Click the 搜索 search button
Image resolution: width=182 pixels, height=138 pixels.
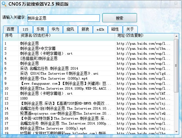(x=119, y=18)
